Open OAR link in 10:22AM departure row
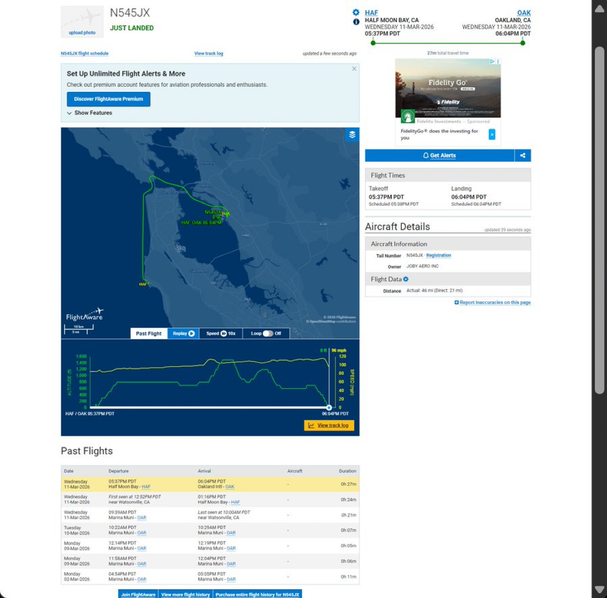The image size is (607, 598). click(142, 533)
